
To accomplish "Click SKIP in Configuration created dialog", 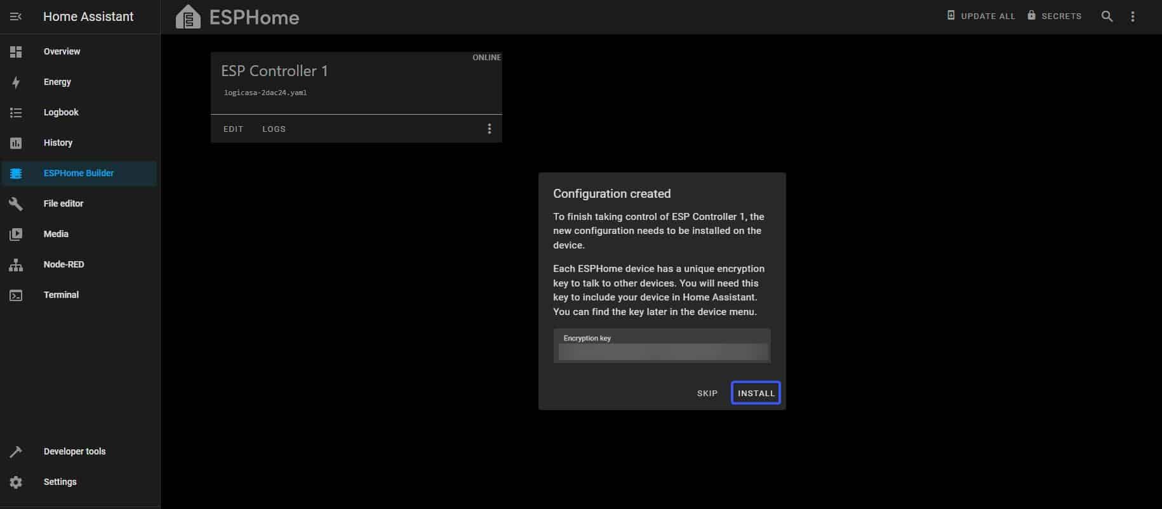I will click(707, 393).
